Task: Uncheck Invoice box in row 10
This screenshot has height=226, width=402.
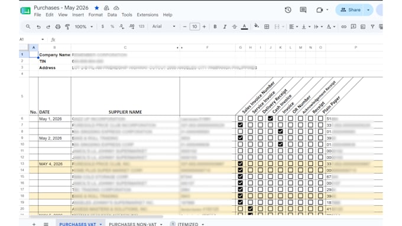Action: pos(280,145)
